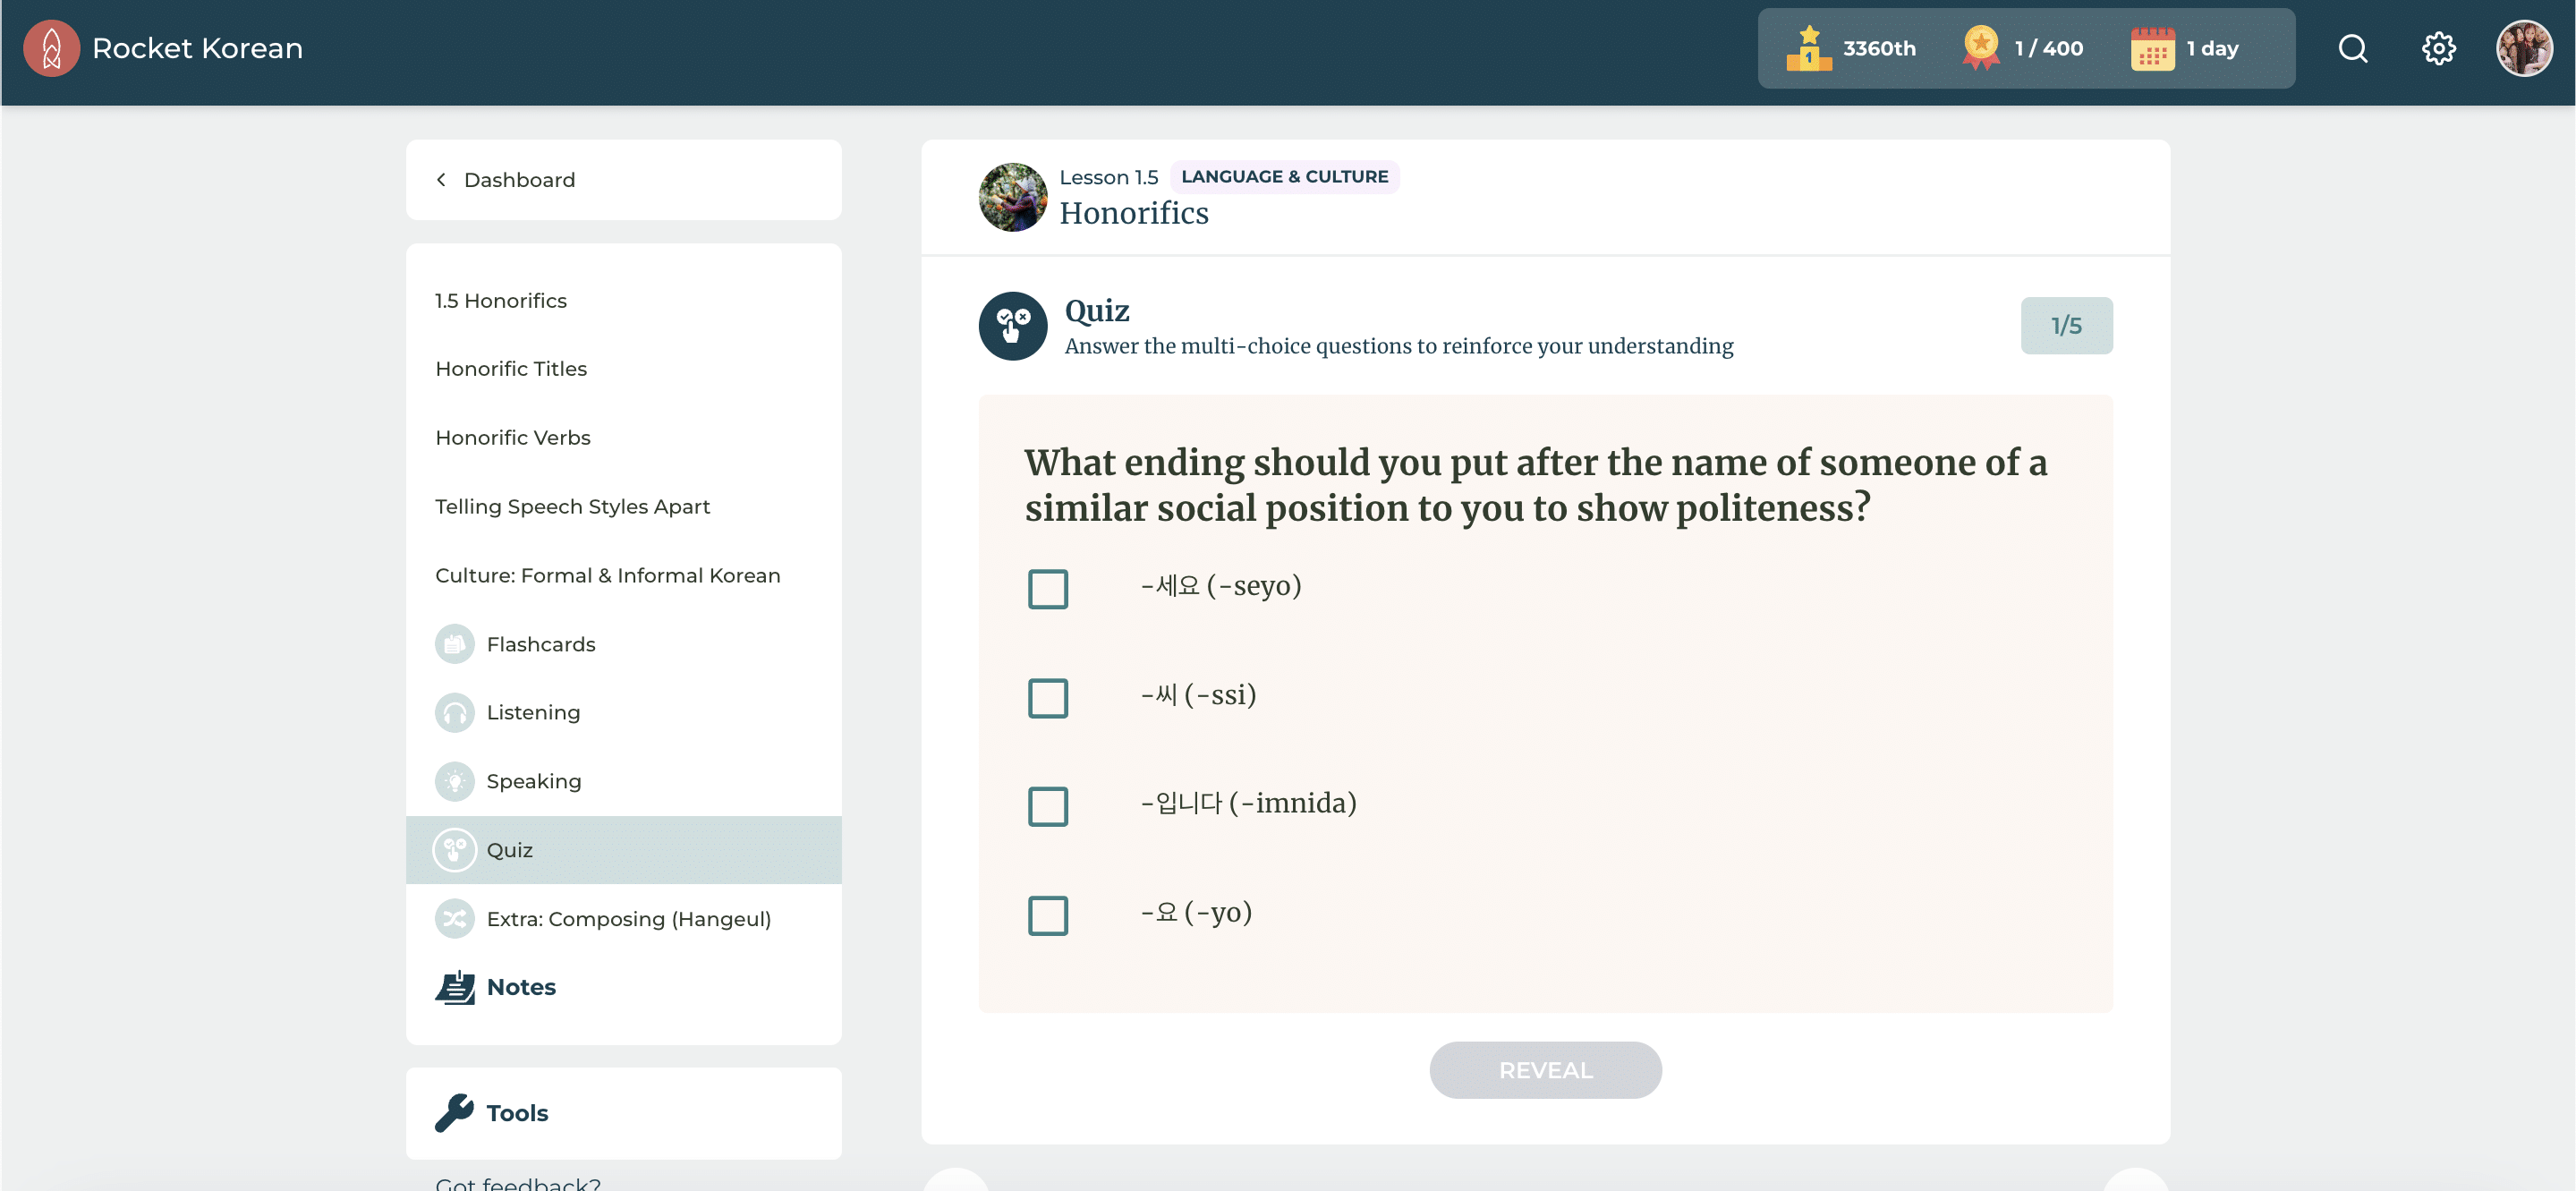Open the Extra: Composing shuffle icon
The height and width of the screenshot is (1191, 2576).
click(x=454, y=918)
